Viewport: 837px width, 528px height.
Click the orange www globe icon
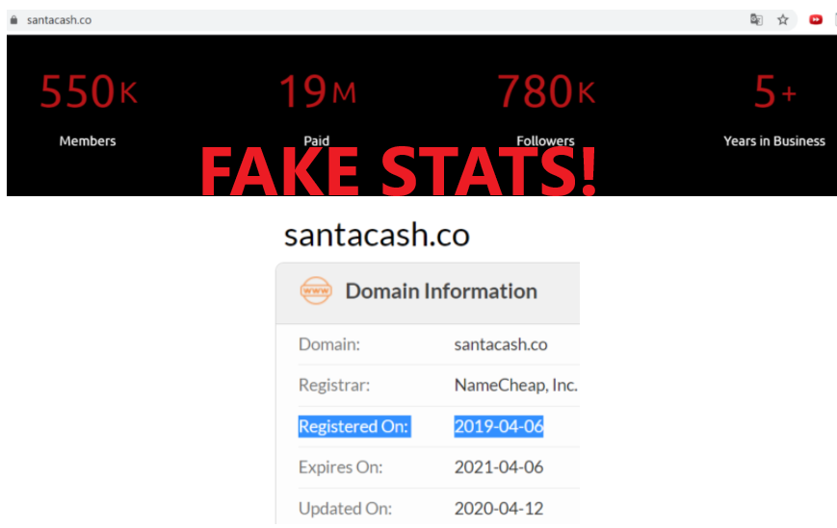(316, 290)
